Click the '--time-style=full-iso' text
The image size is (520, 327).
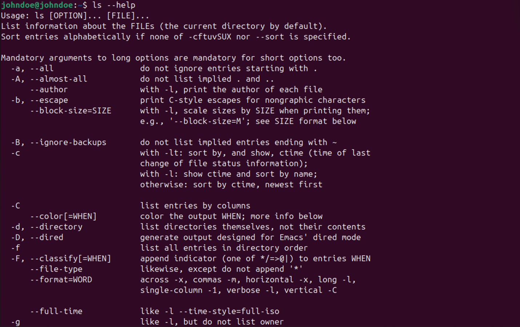pos(229,311)
